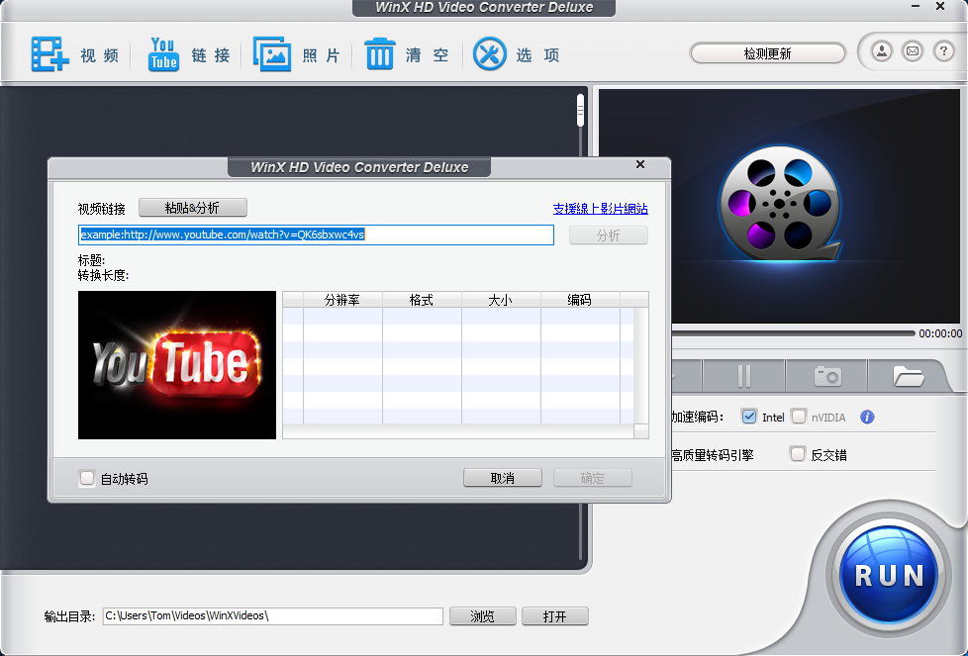Enable the nVIDIA acceleration checkbox
Image resolution: width=968 pixels, height=656 pixels.
coord(798,417)
